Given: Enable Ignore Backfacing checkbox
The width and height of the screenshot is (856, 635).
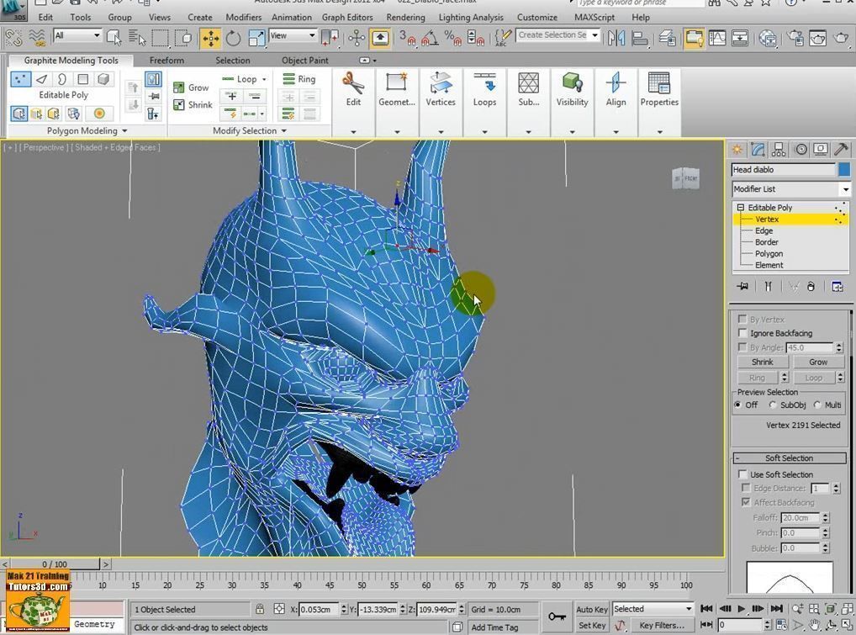Looking at the screenshot, I should [x=742, y=333].
